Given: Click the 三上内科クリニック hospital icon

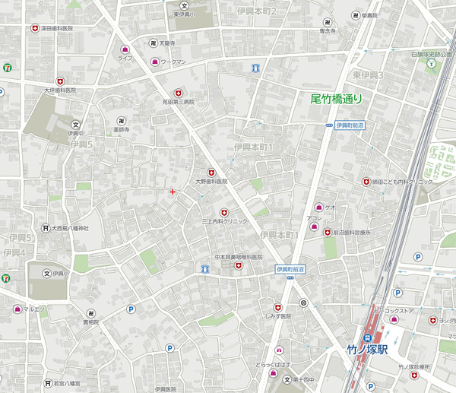Looking at the screenshot, I should tap(223, 212).
